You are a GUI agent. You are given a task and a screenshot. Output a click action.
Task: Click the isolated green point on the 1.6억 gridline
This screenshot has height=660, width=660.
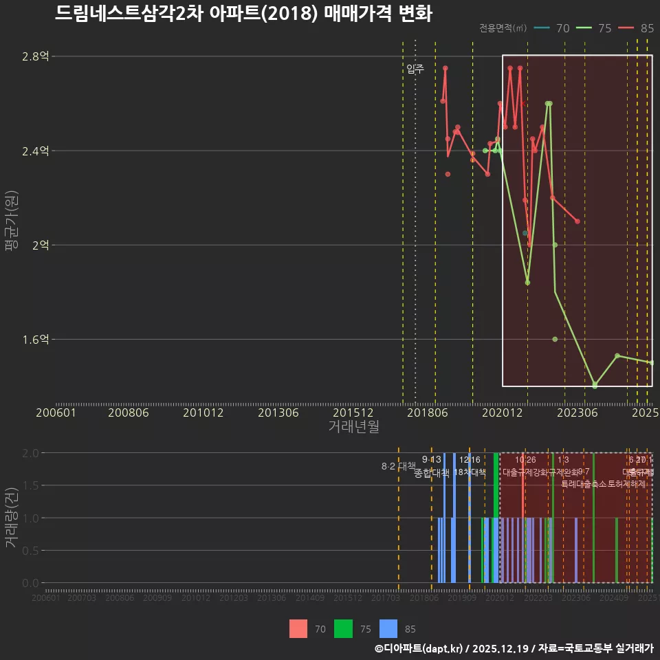click(x=555, y=339)
